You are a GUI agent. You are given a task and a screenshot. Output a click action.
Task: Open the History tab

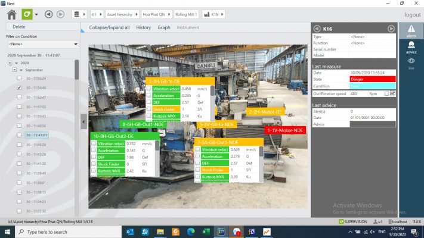tap(143, 27)
